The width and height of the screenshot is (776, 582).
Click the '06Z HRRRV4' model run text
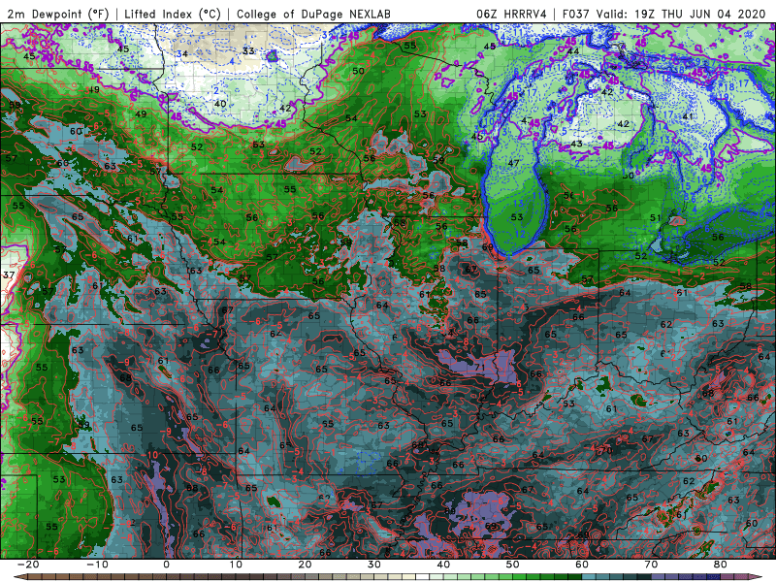click(x=512, y=14)
